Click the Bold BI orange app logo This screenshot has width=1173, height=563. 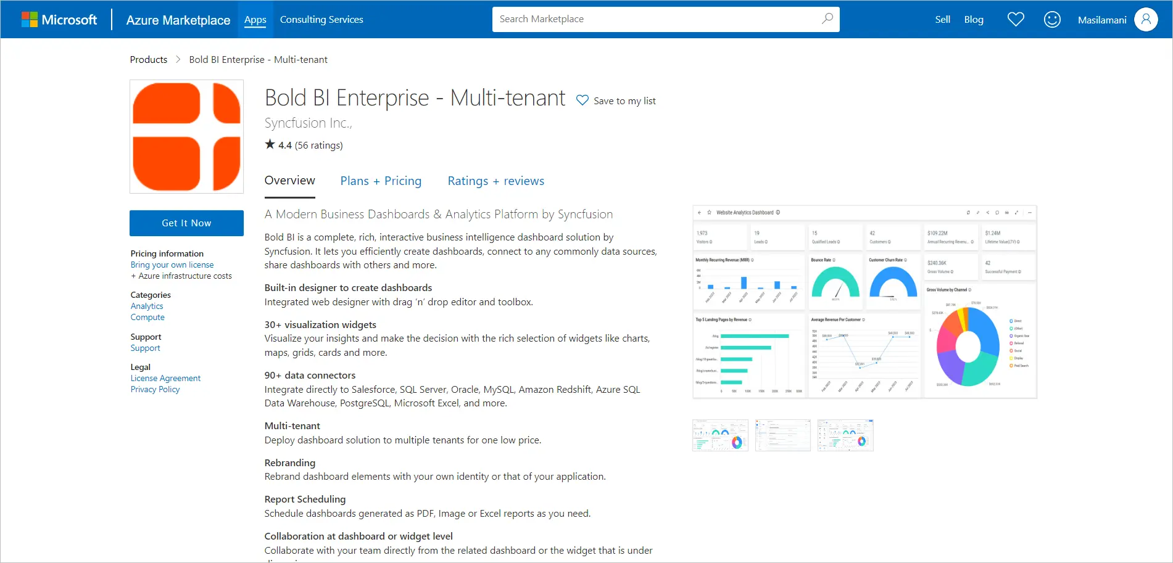[x=186, y=137]
